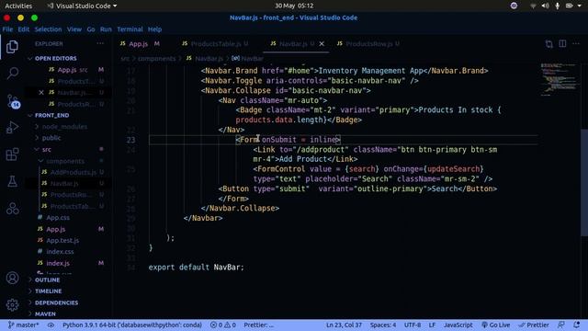Change UTF-8 file encoding
The height and width of the screenshot is (331, 588).
pyautogui.click(x=413, y=325)
